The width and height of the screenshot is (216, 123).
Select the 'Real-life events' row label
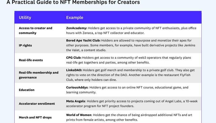point(31,60)
